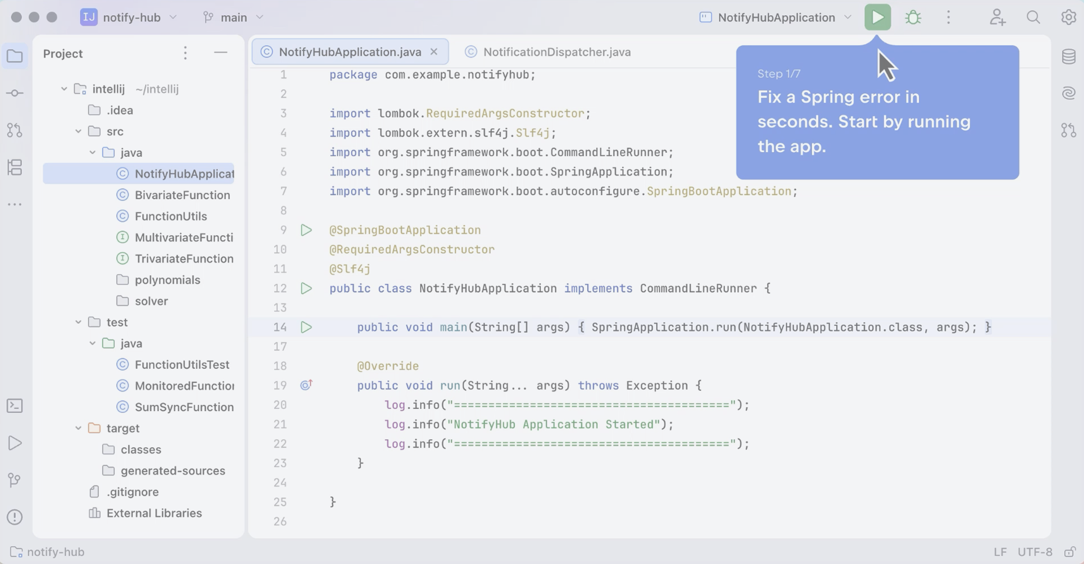The width and height of the screenshot is (1084, 564).
Task: Open IDE settings gear
Action: click(1068, 17)
